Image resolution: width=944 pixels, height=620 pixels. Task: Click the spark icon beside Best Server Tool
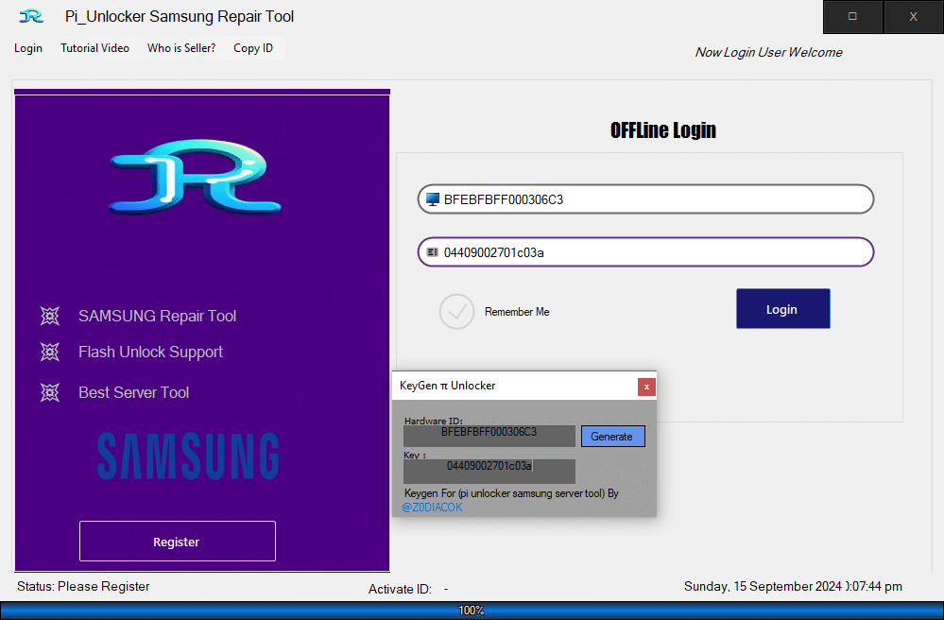50,392
